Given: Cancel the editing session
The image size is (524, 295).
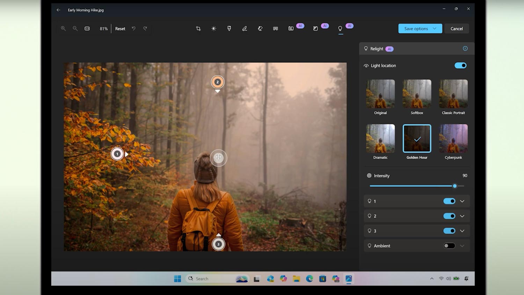Looking at the screenshot, I should tap(457, 29).
